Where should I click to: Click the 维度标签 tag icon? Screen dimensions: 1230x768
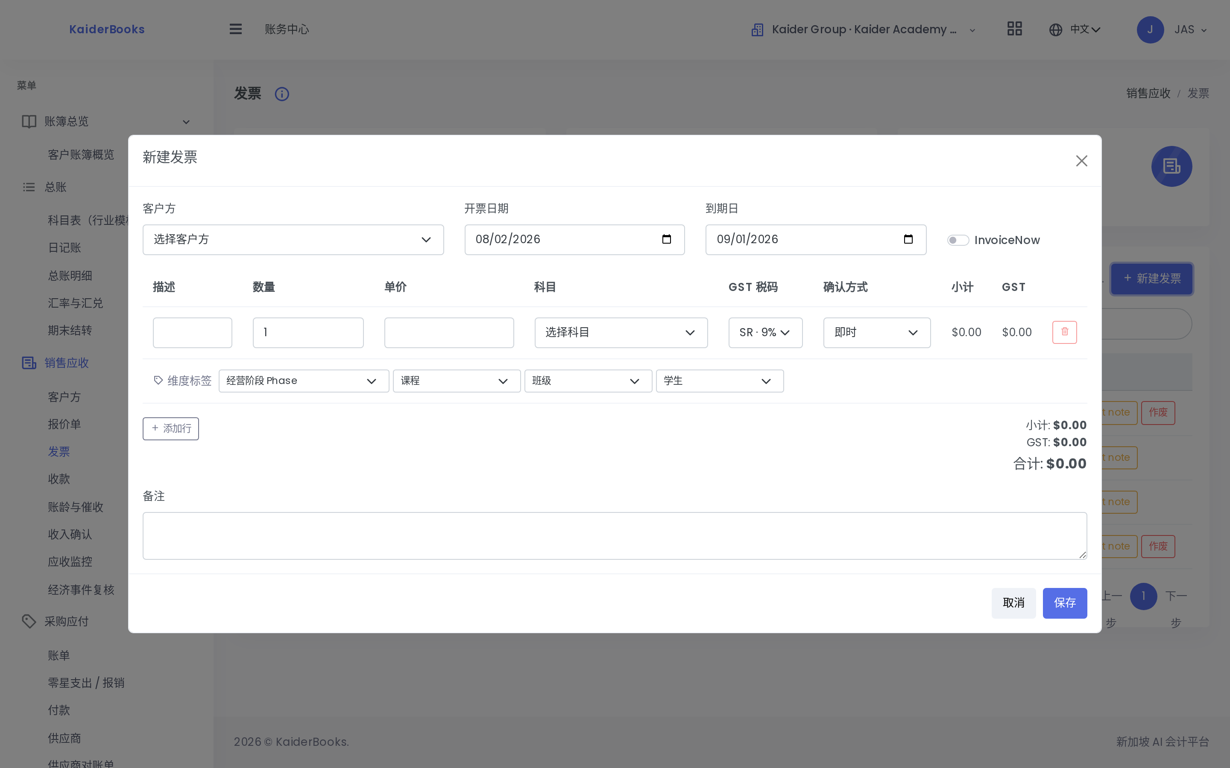pos(158,381)
